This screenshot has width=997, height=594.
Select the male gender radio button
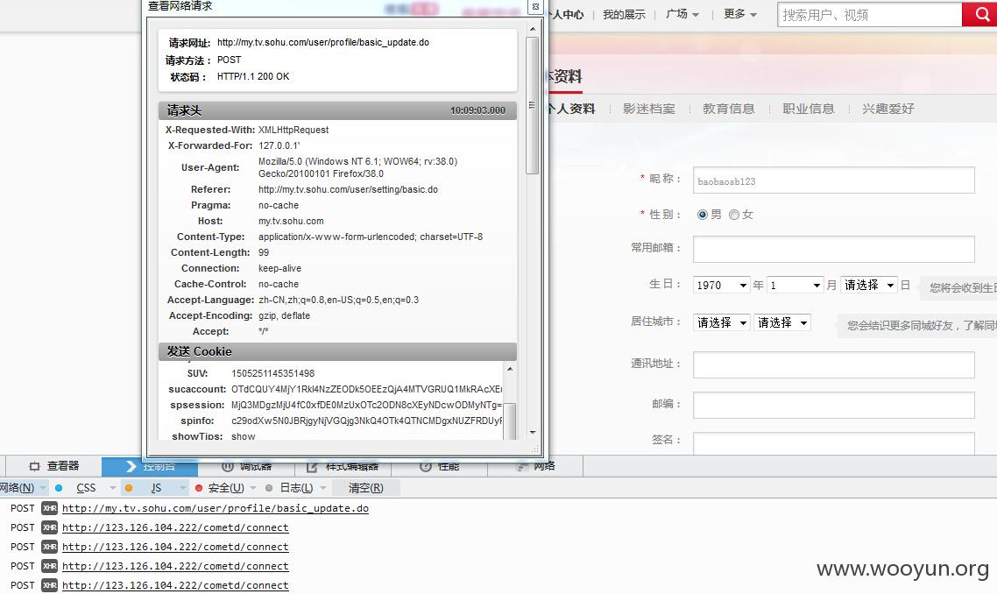tap(702, 215)
